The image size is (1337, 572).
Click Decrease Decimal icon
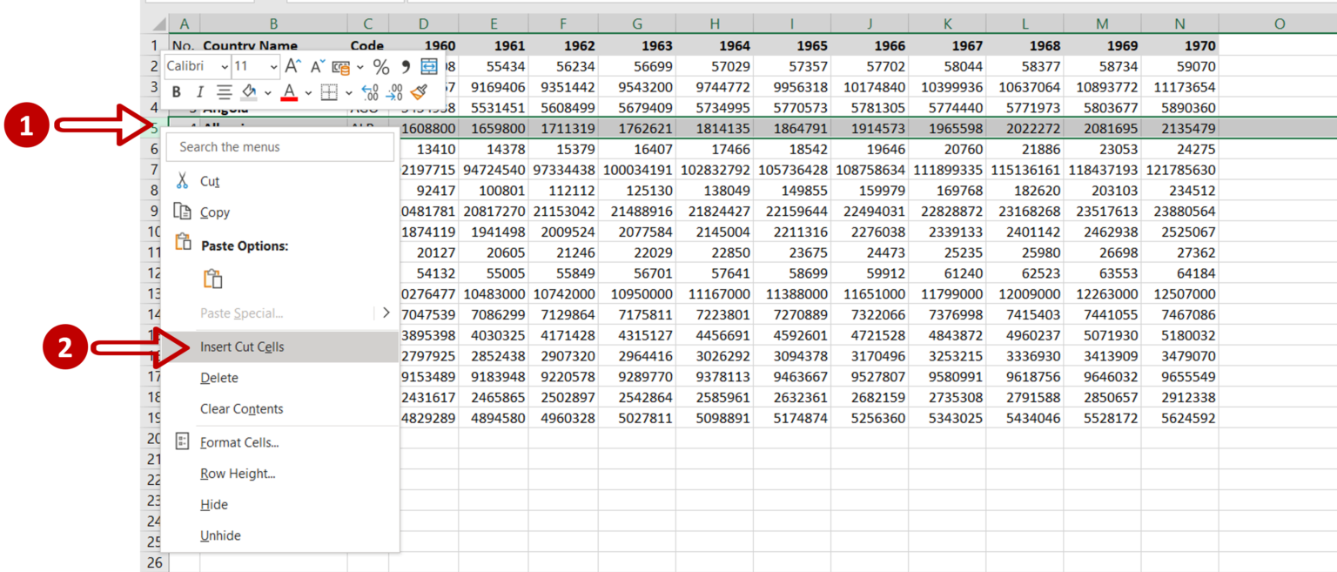(394, 91)
